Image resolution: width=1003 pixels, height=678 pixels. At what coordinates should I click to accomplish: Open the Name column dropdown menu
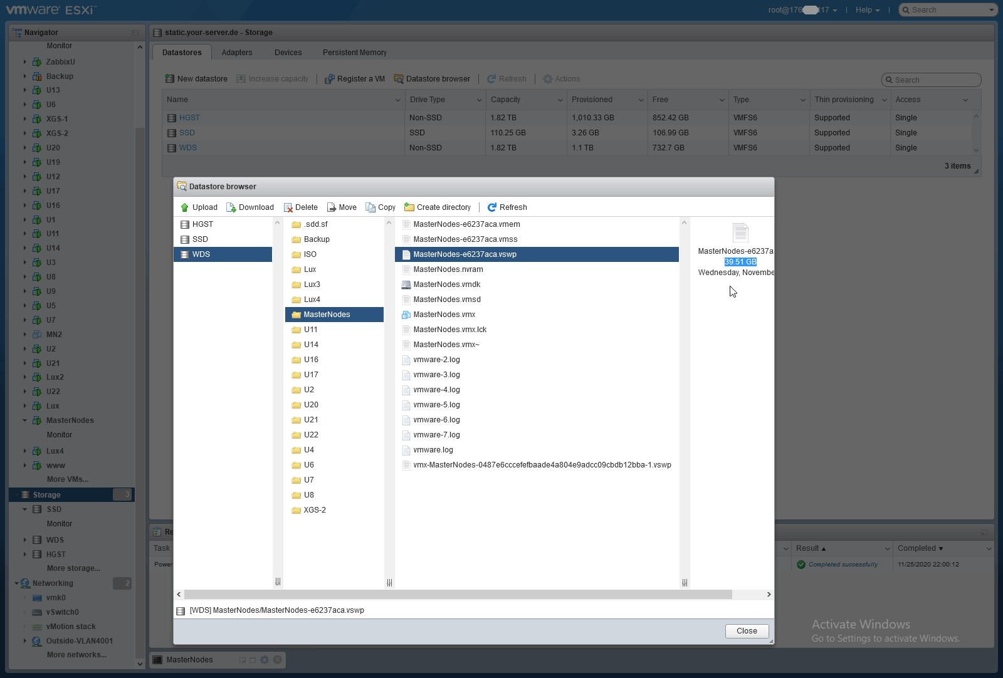point(397,100)
